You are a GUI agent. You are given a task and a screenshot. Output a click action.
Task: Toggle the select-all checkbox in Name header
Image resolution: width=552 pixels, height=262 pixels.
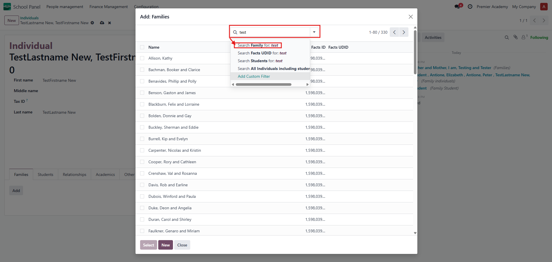[142, 47]
